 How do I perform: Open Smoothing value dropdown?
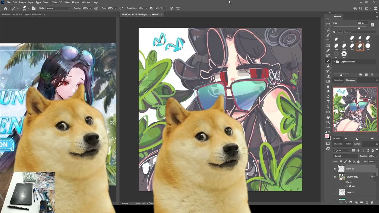(146, 8)
